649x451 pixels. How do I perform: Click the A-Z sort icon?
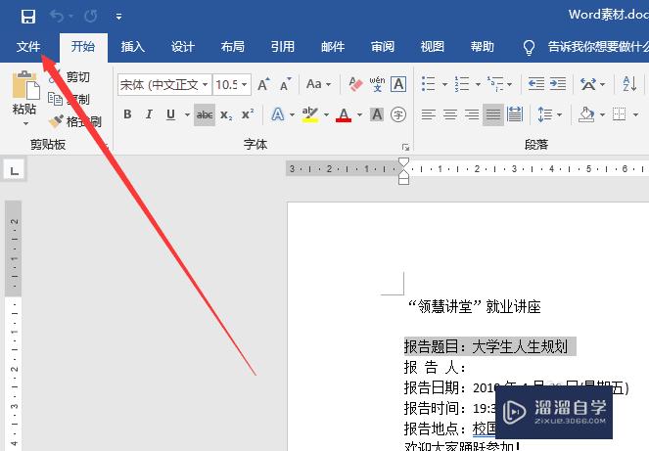[630, 84]
